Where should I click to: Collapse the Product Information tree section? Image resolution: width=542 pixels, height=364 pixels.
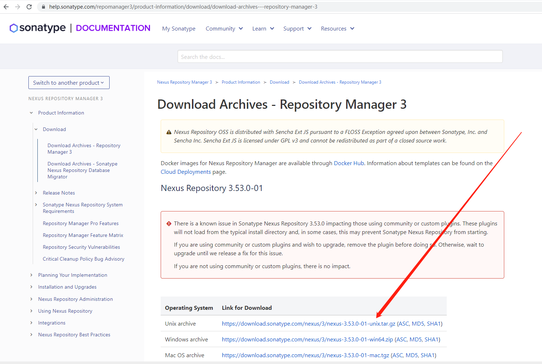click(x=31, y=113)
